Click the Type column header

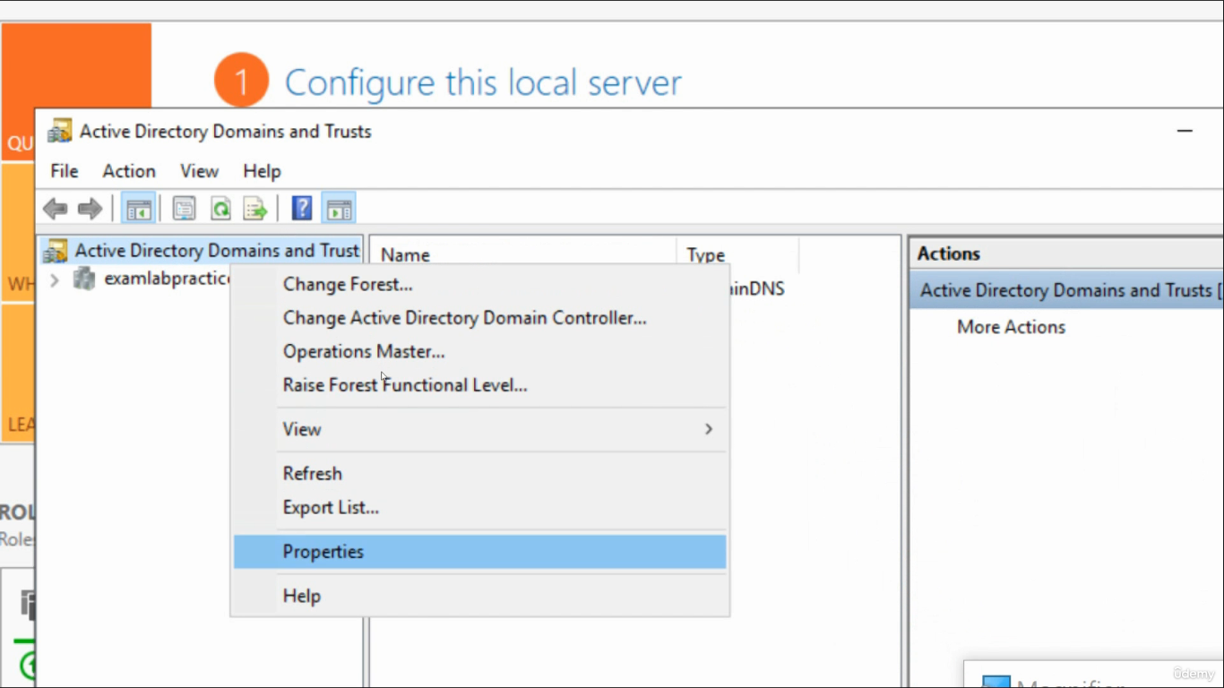[x=737, y=254]
